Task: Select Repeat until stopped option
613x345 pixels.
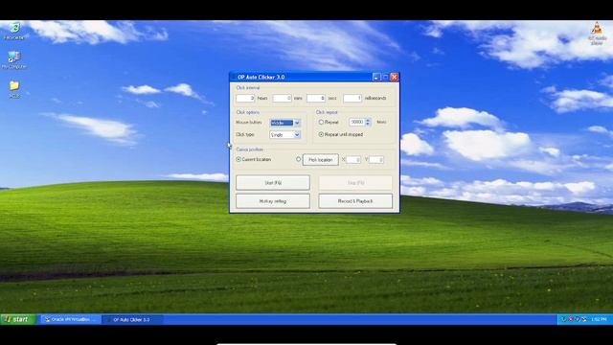Action: click(321, 134)
